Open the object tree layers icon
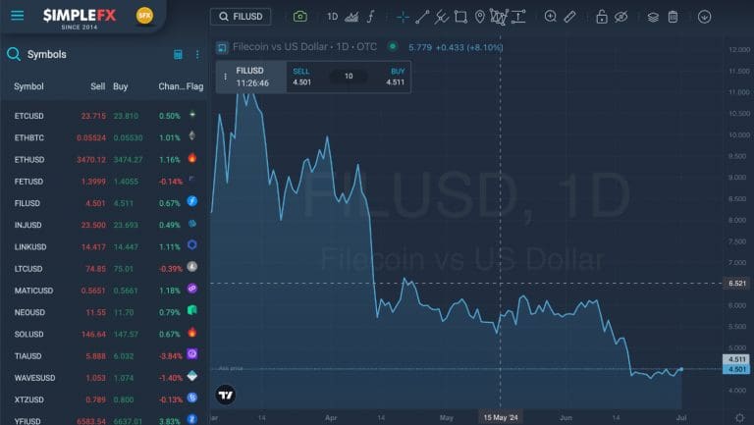 (653, 18)
